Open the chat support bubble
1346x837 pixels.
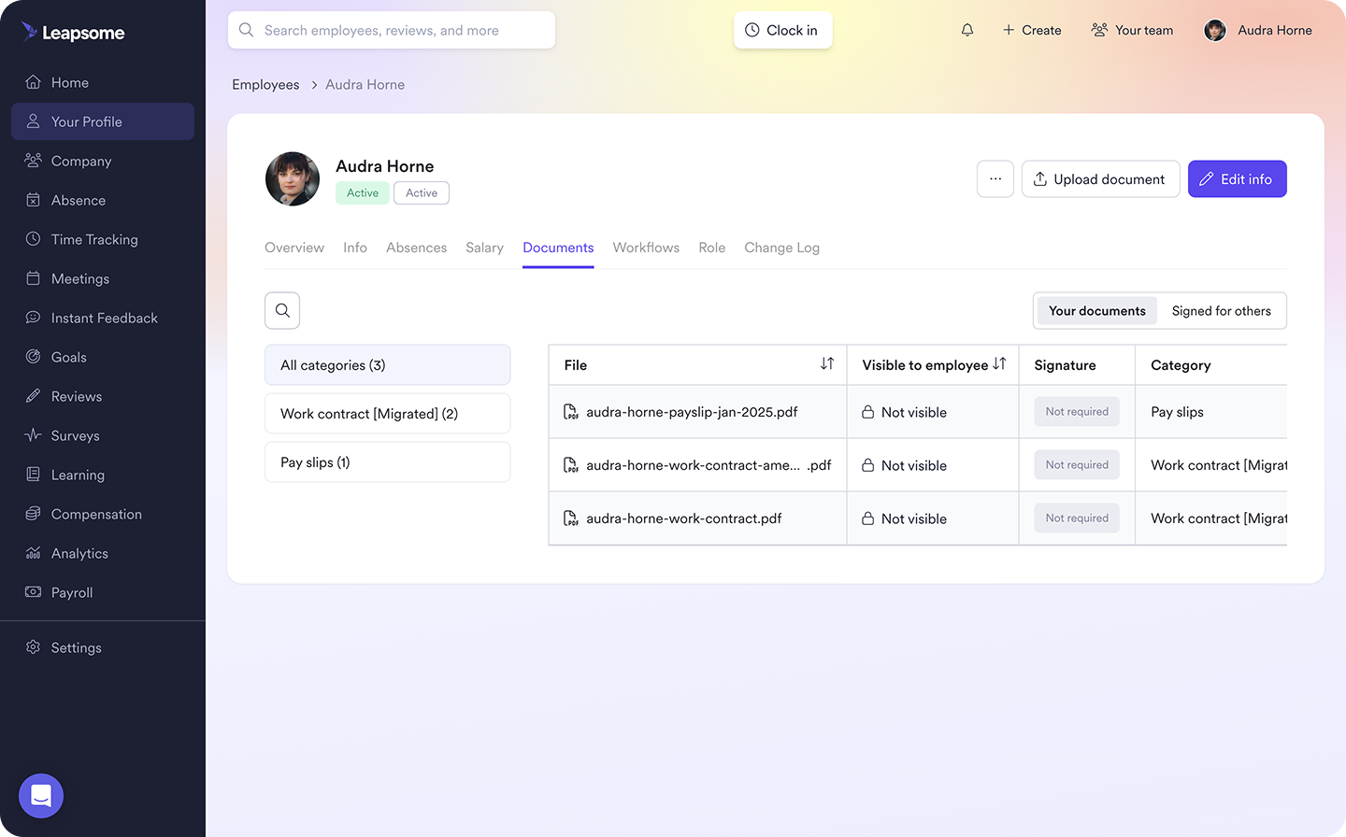tap(40, 796)
